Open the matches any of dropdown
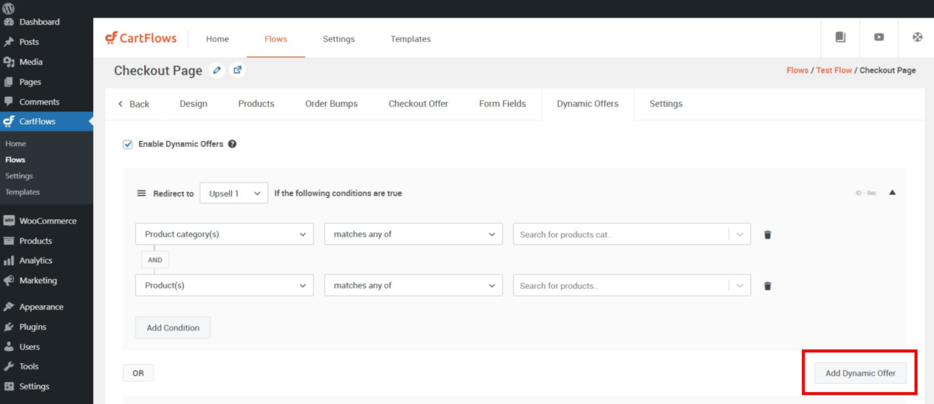 (413, 234)
